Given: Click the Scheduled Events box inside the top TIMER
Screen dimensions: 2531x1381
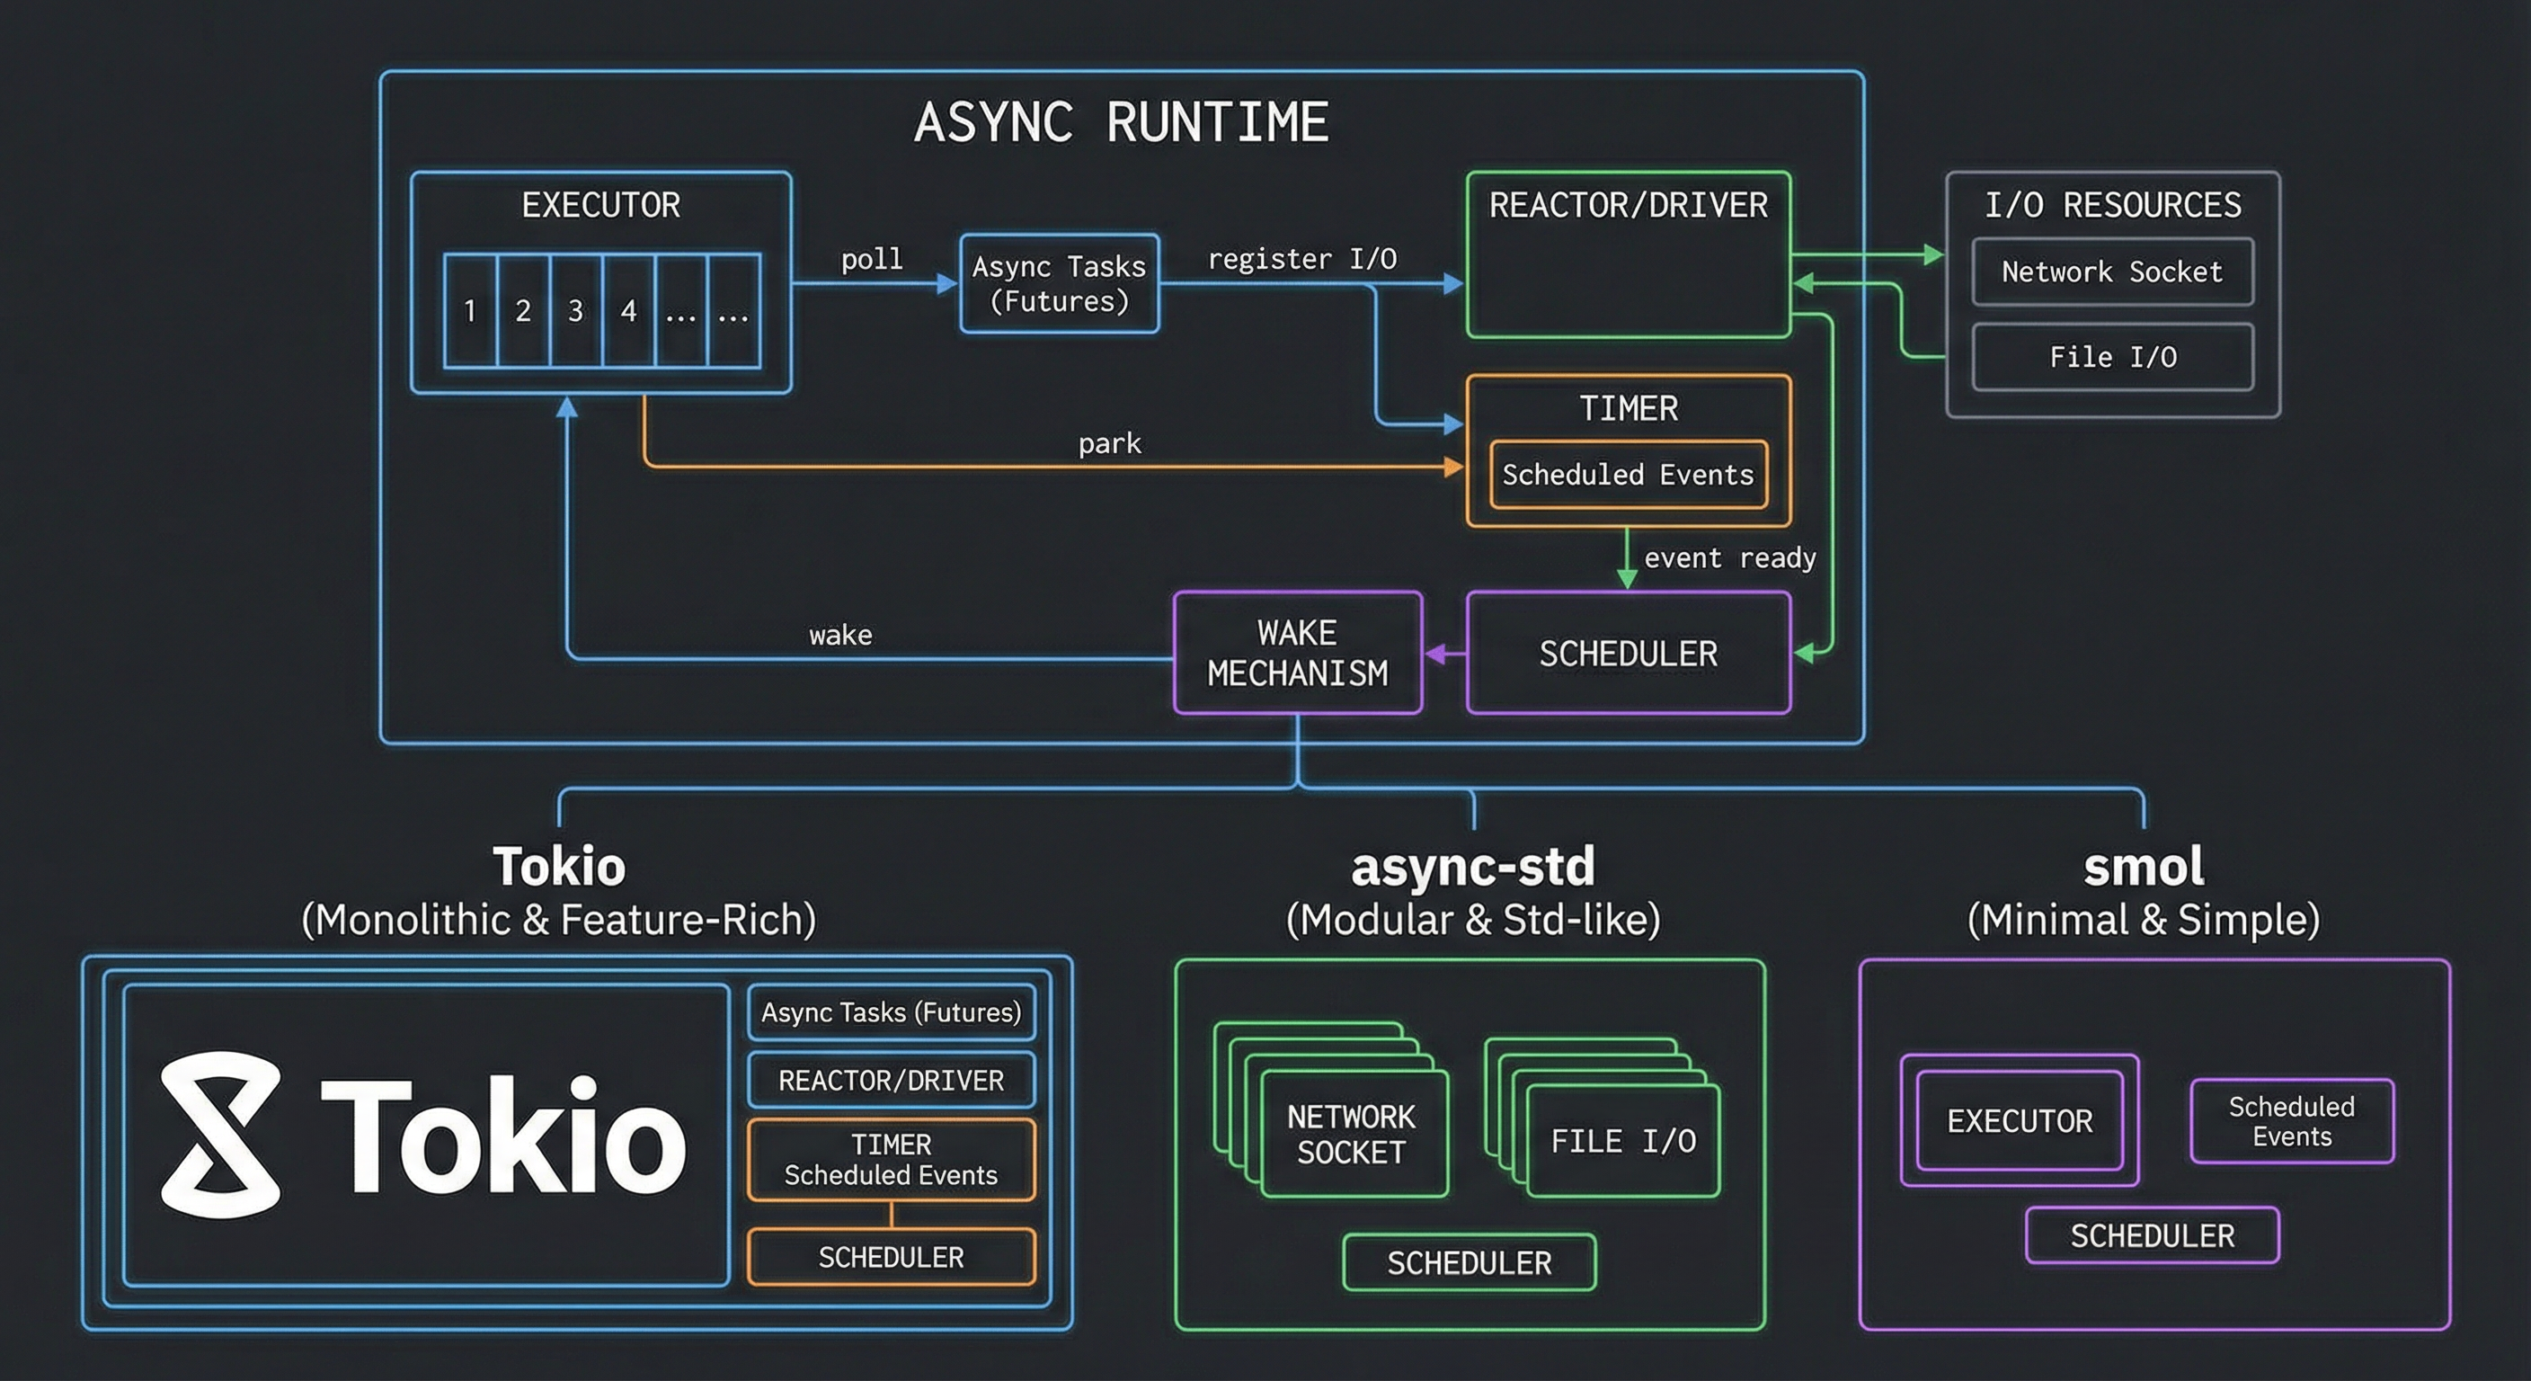Looking at the screenshot, I should coord(1628,475).
